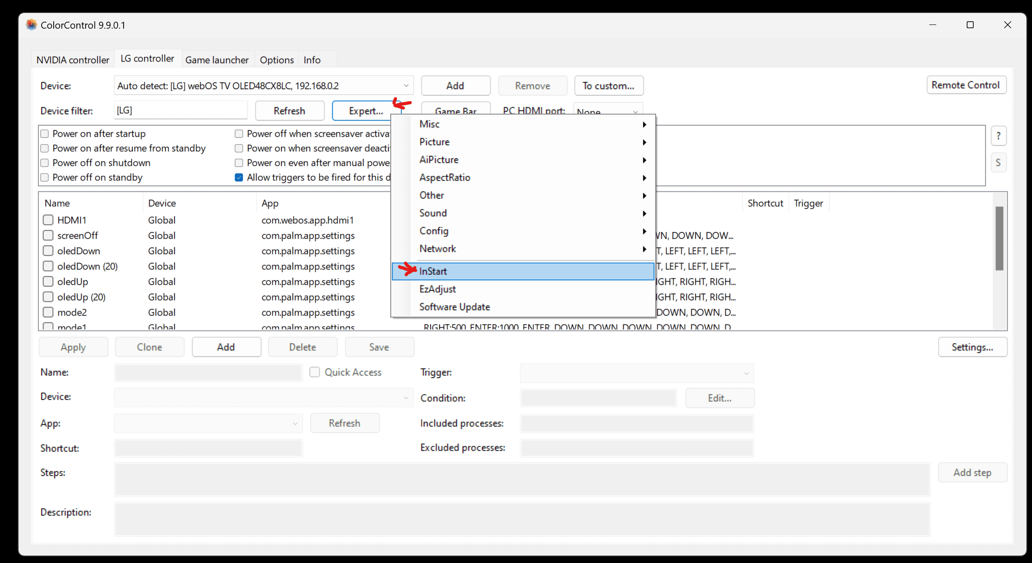Open the Remote Control window

coord(966,85)
